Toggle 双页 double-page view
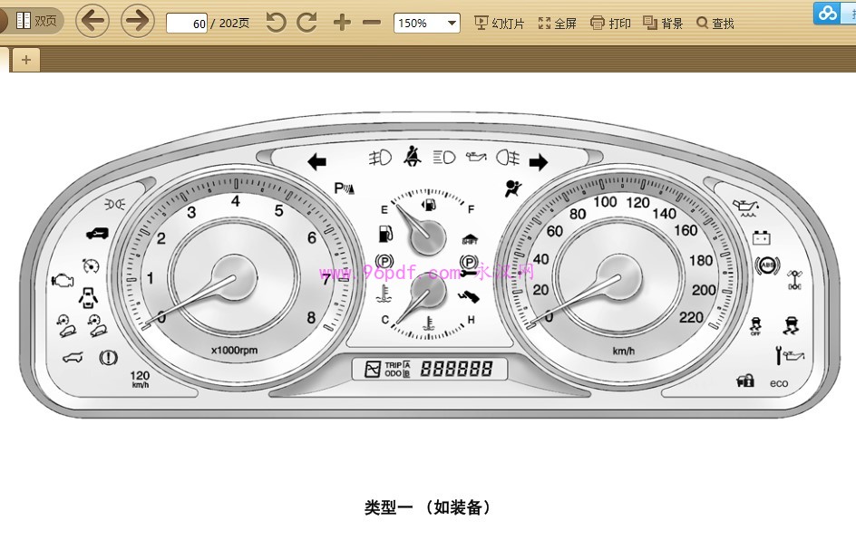The image size is (856, 540). [36, 21]
